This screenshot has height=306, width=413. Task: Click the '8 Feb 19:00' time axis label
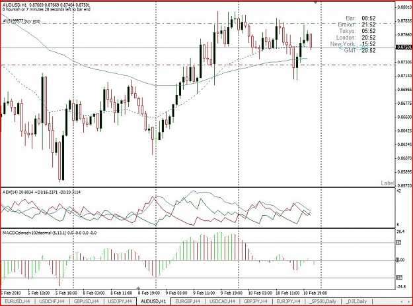click(149, 293)
